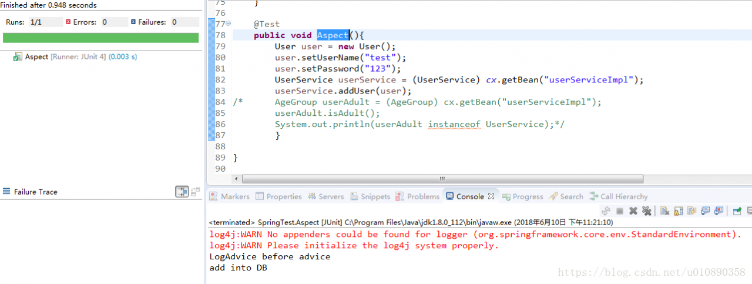Click the Runs 1/1 field
Viewport: 752px width, 284px height.
(x=46, y=22)
